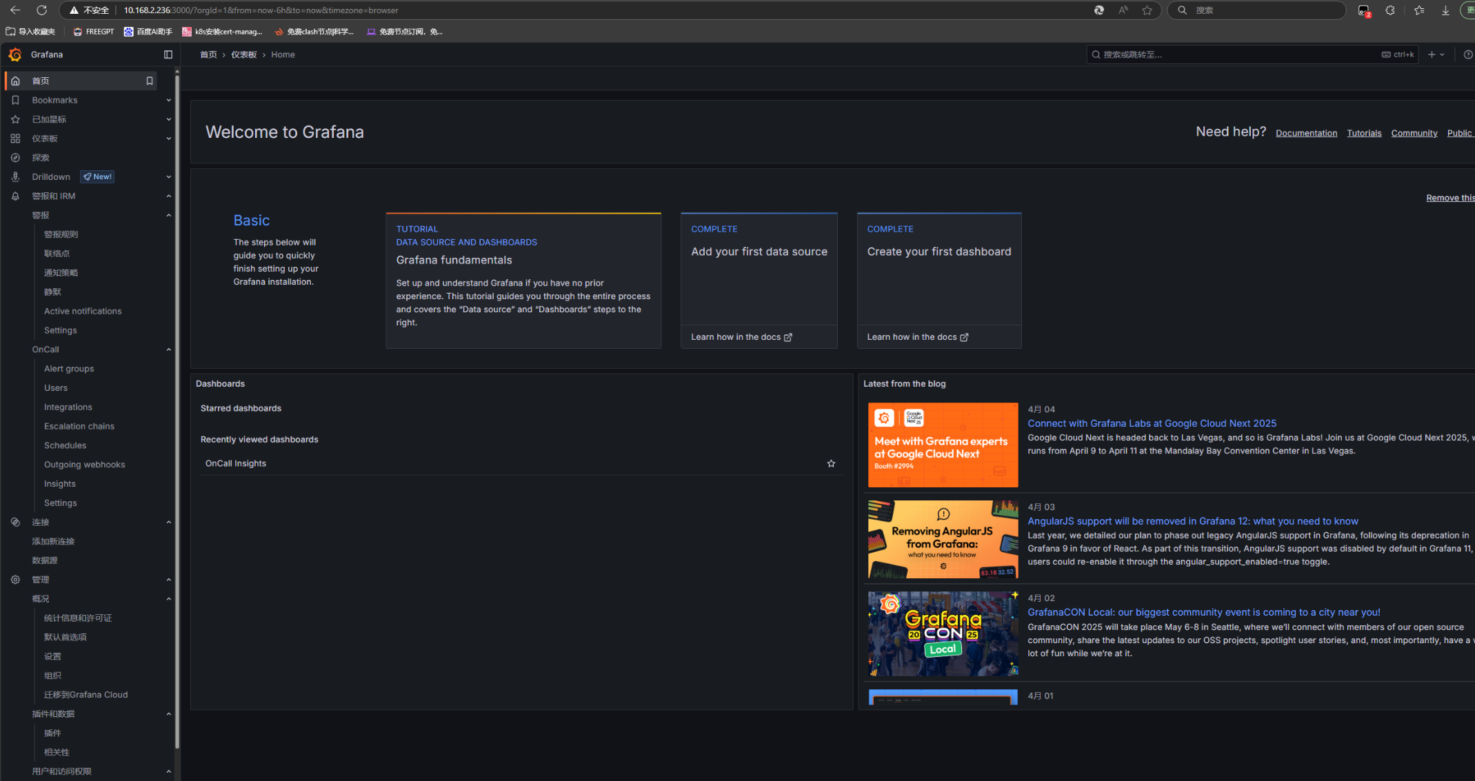Open browser extensions puzzle icon

(1390, 10)
